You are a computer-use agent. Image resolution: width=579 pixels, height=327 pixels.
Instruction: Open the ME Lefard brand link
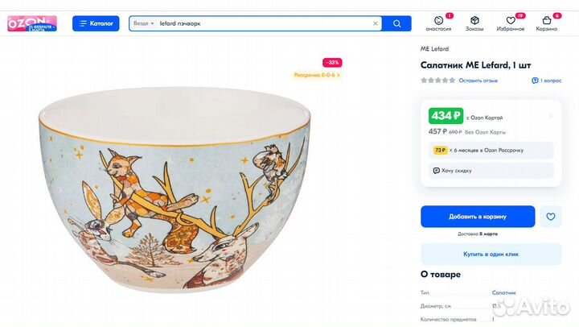[x=434, y=49]
